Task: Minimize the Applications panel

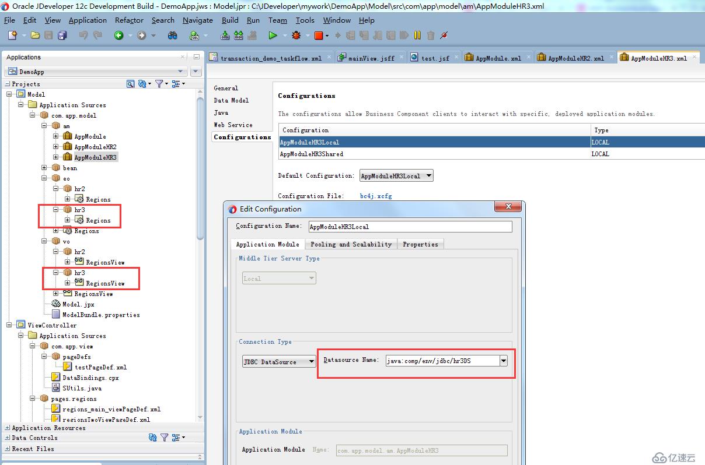Action: (196, 57)
